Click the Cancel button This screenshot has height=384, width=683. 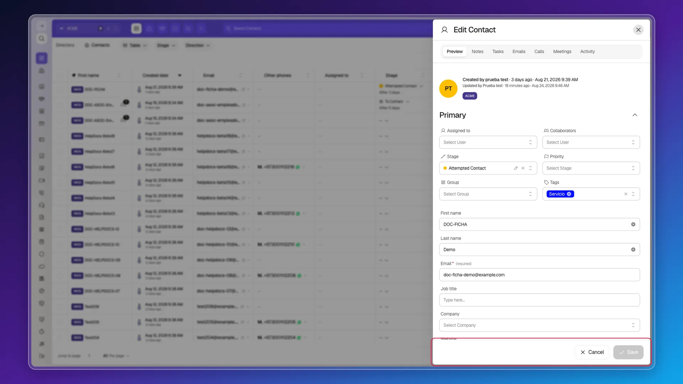[x=592, y=352]
